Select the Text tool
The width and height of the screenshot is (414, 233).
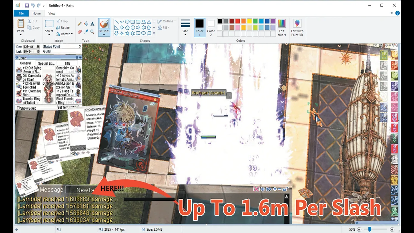92,24
